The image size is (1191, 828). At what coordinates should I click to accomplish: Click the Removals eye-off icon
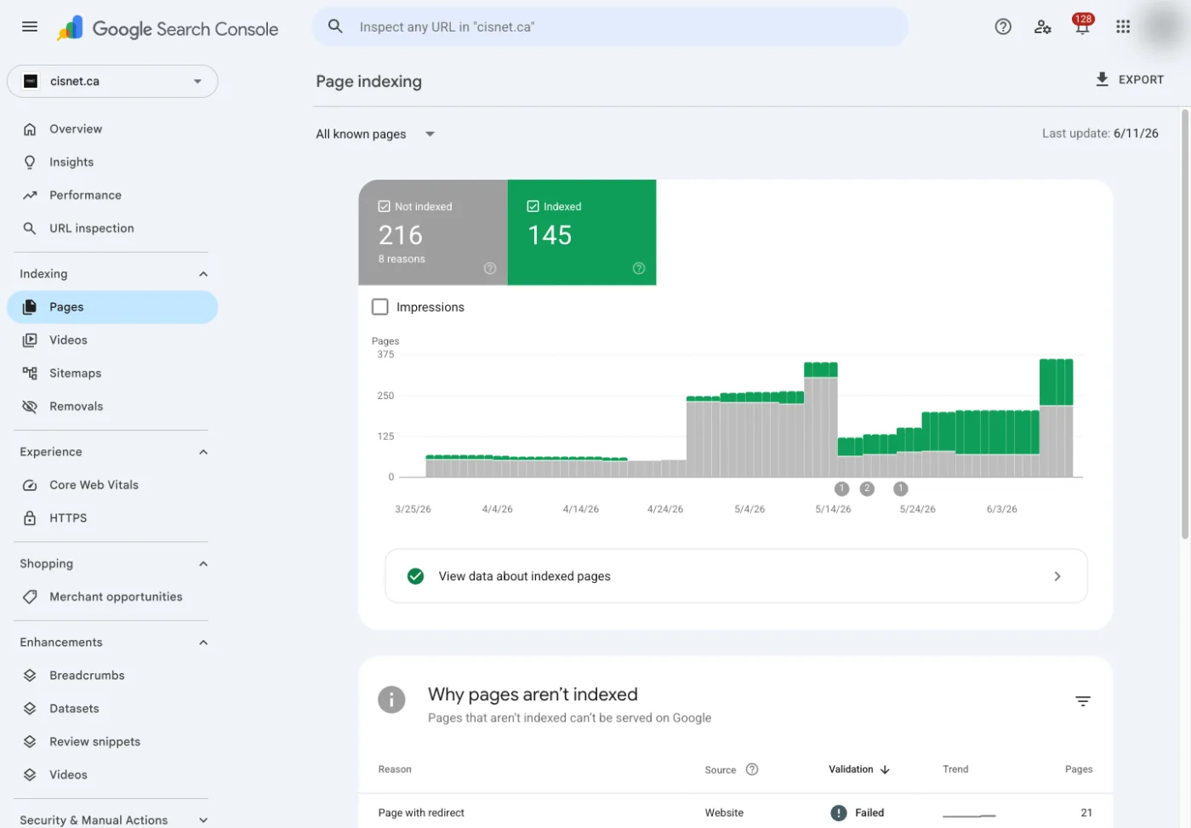click(x=30, y=406)
